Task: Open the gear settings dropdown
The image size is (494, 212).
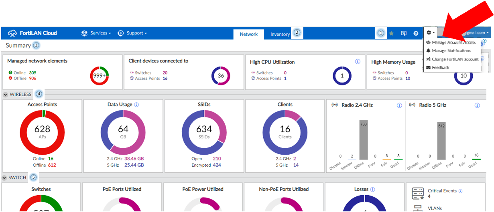Action: tap(430, 33)
